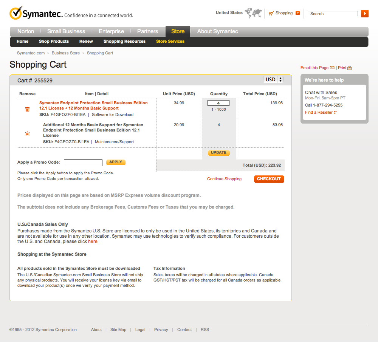Select the quantity field showing 4
378x342 pixels.
(218, 102)
